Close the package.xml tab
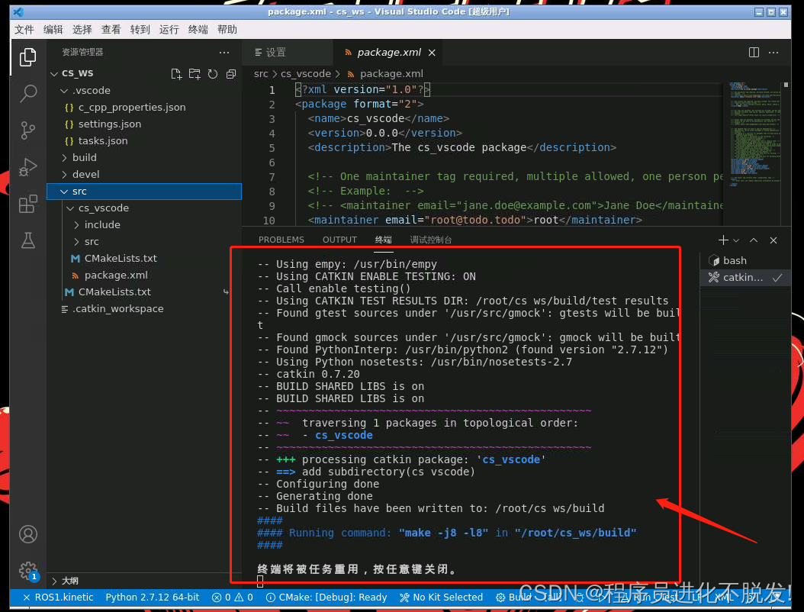This screenshot has width=804, height=612. point(432,53)
